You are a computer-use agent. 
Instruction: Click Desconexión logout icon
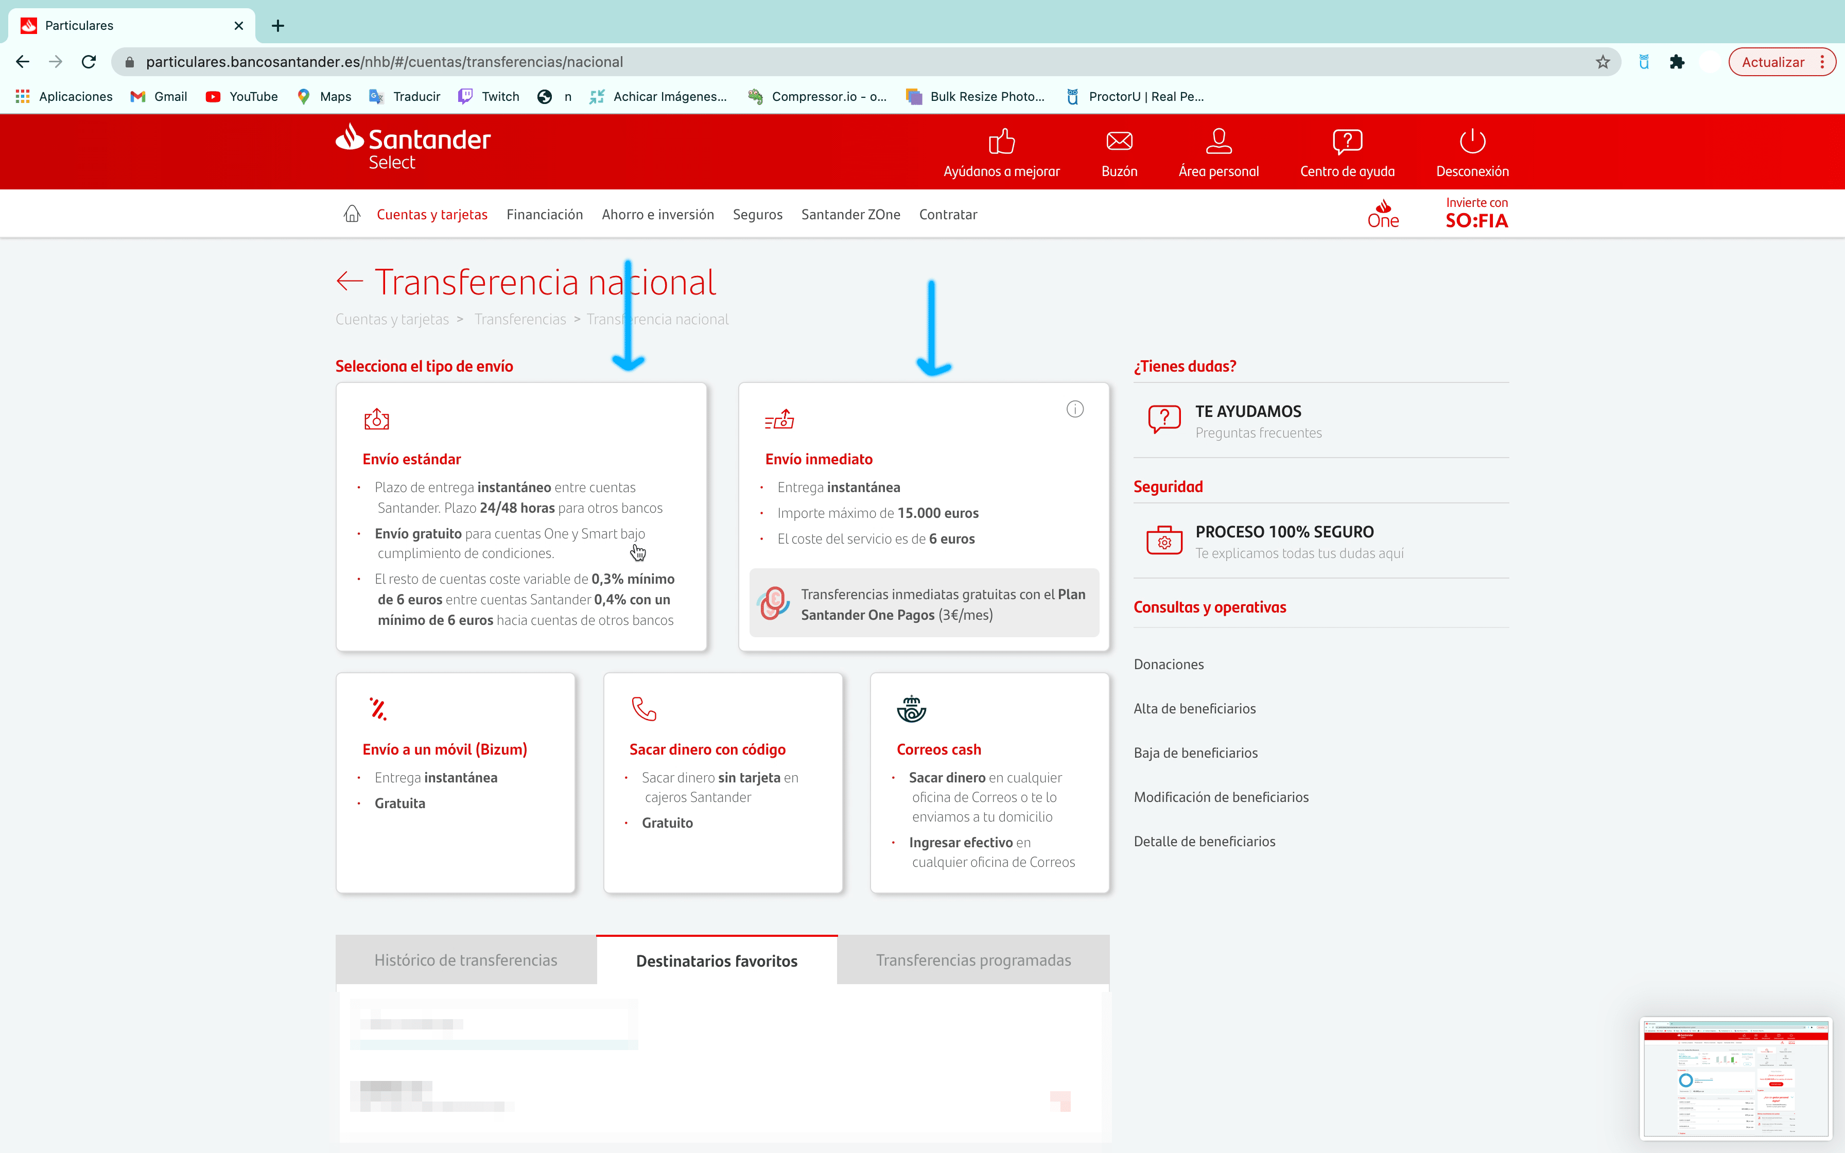coord(1472,141)
